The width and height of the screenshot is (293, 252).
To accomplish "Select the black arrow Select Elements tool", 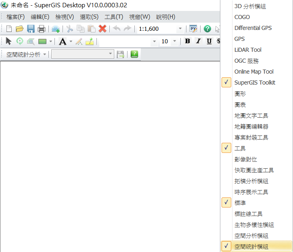I will pos(8,41).
